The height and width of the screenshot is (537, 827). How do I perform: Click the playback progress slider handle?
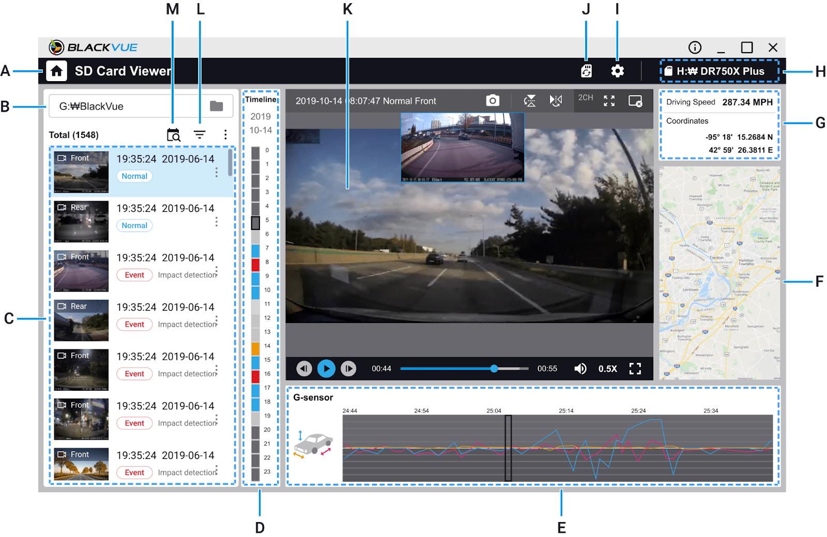[x=494, y=369]
